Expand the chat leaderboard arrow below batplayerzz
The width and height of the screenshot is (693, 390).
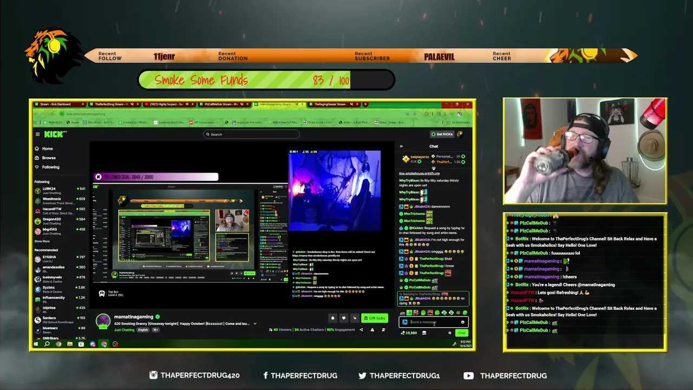click(433, 168)
